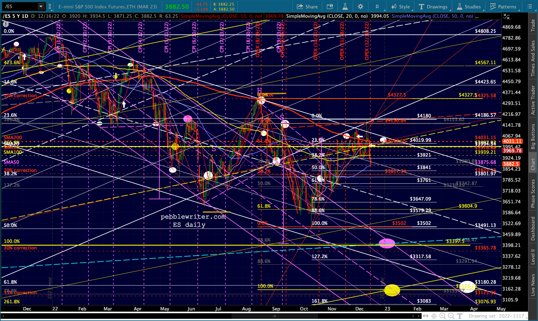Click the 30% correction label
Viewport: 538px width, 321px height.
(x=20, y=248)
